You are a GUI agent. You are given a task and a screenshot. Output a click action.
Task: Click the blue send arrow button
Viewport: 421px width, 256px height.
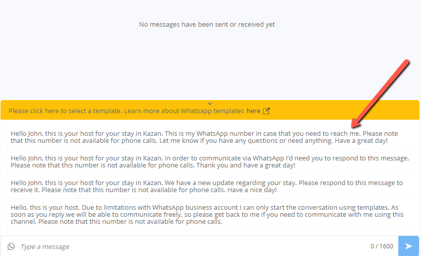(408, 246)
